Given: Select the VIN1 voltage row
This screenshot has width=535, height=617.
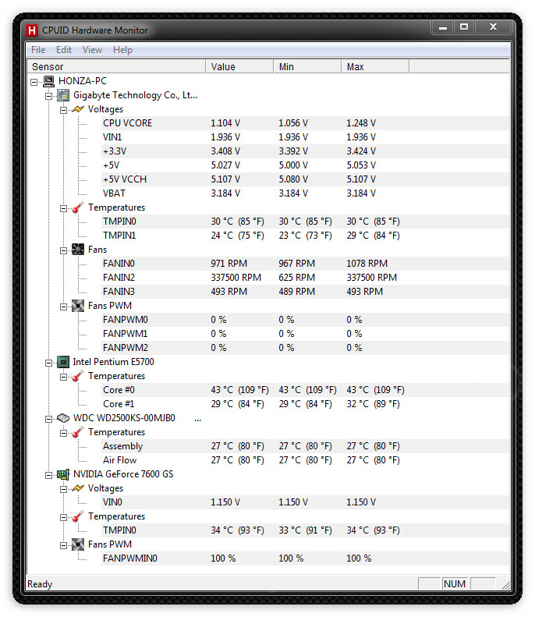Looking at the screenshot, I should click(x=305, y=137).
